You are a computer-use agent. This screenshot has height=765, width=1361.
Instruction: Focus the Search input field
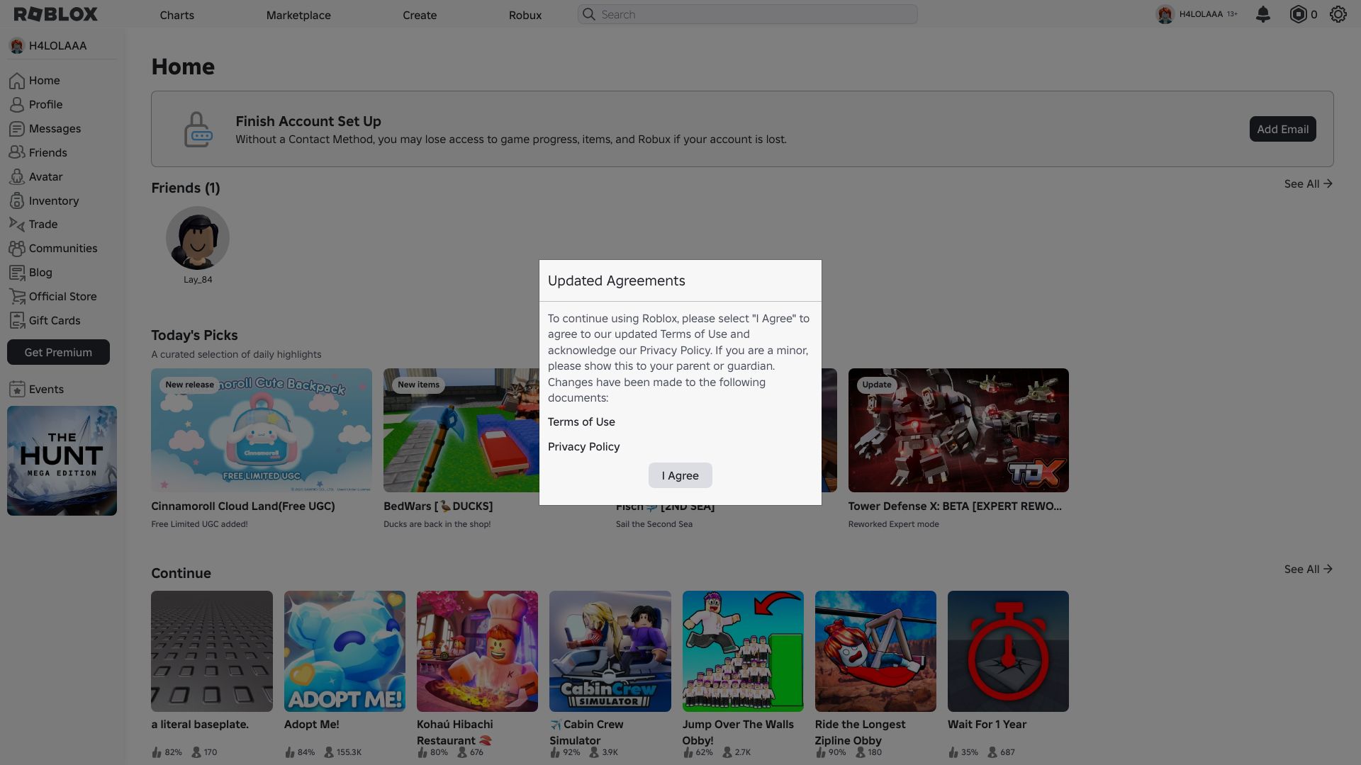tap(748, 14)
